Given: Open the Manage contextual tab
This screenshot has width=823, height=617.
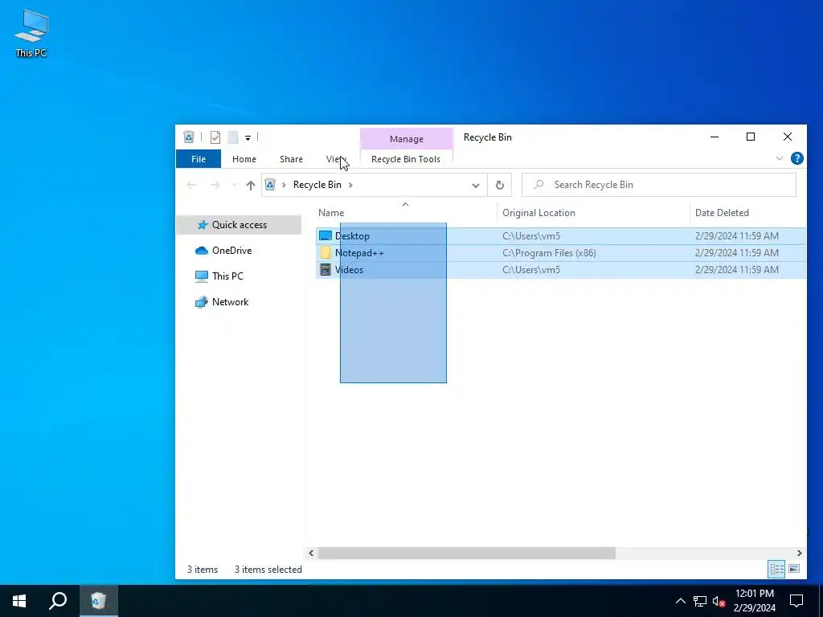Looking at the screenshot, I should [406, 139].
